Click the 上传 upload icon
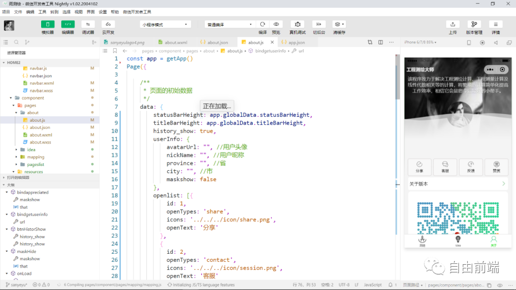Screen dimensions: 516x290 [452, 24]
